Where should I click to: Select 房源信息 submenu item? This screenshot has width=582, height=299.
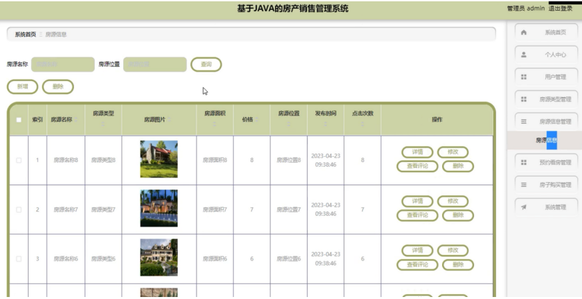click(x=545, y=140)
